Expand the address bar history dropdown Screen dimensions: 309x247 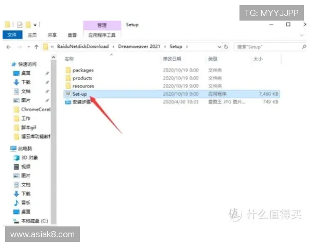(219, 46)
